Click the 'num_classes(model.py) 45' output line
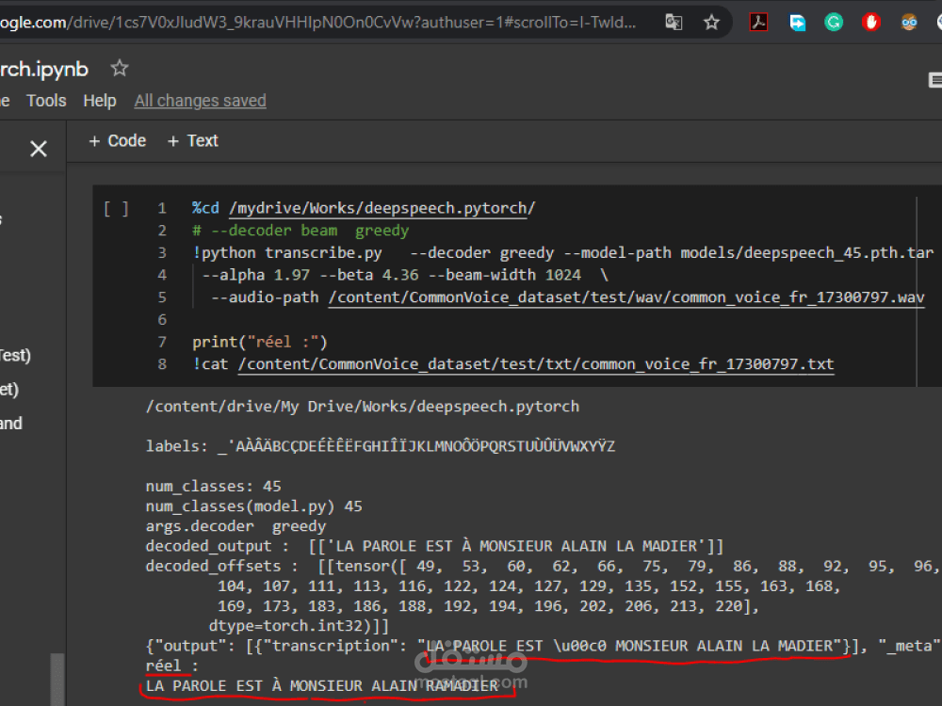This screenshot has width=942, height=706. [253, 506]
